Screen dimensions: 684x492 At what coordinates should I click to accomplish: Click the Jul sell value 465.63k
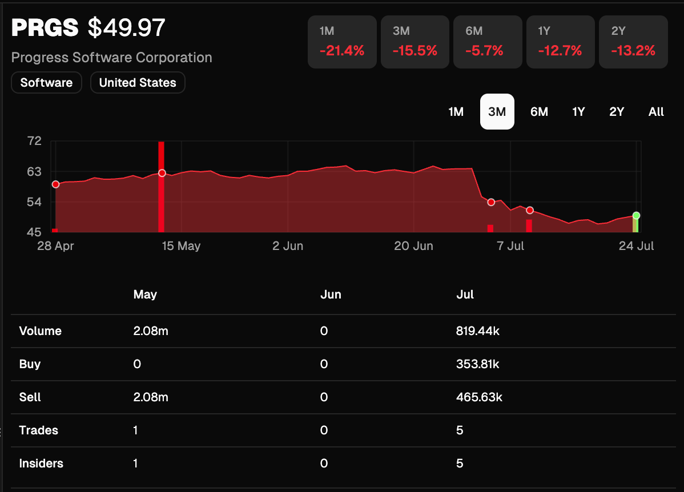point(479,397)
